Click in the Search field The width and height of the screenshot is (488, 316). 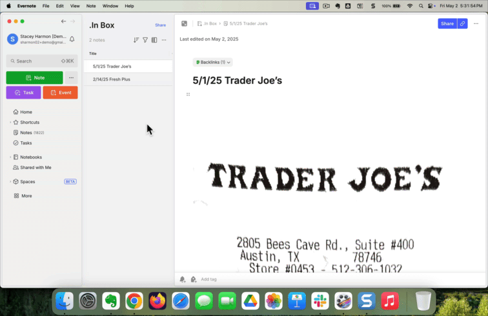42,61
